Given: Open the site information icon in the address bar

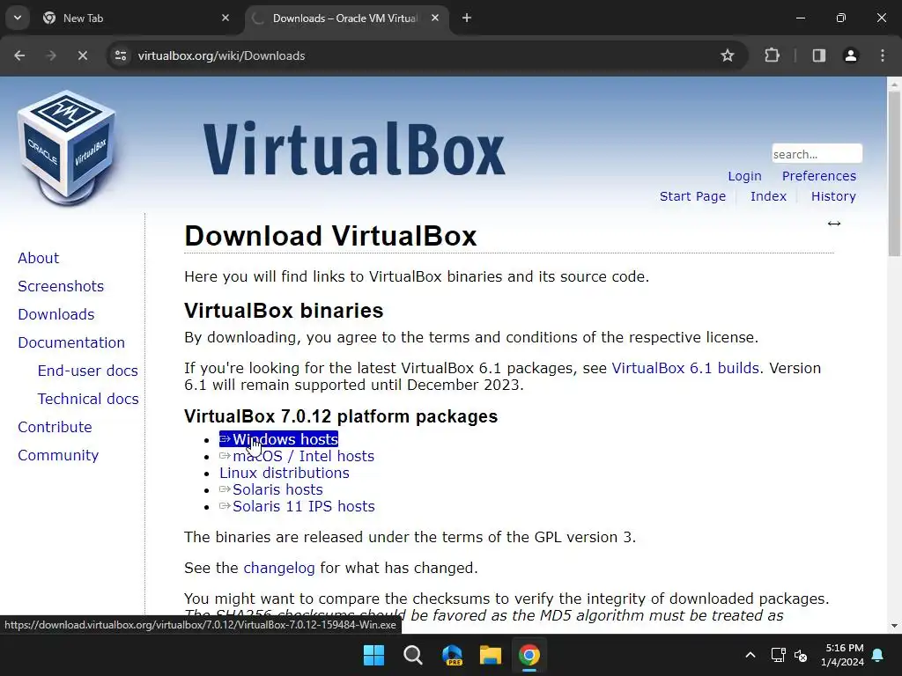Looking at the screenshot, I should (x=121, y=55).
